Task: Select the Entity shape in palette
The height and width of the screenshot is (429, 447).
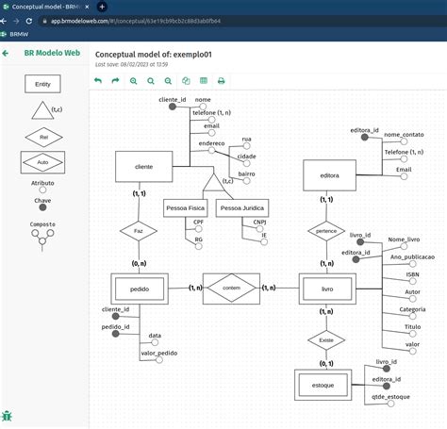Action: [x=42, y=84]
